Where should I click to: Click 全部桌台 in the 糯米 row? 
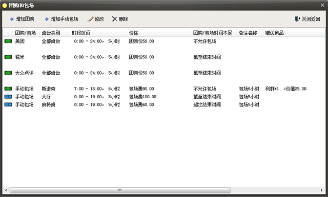coord(51,57)
